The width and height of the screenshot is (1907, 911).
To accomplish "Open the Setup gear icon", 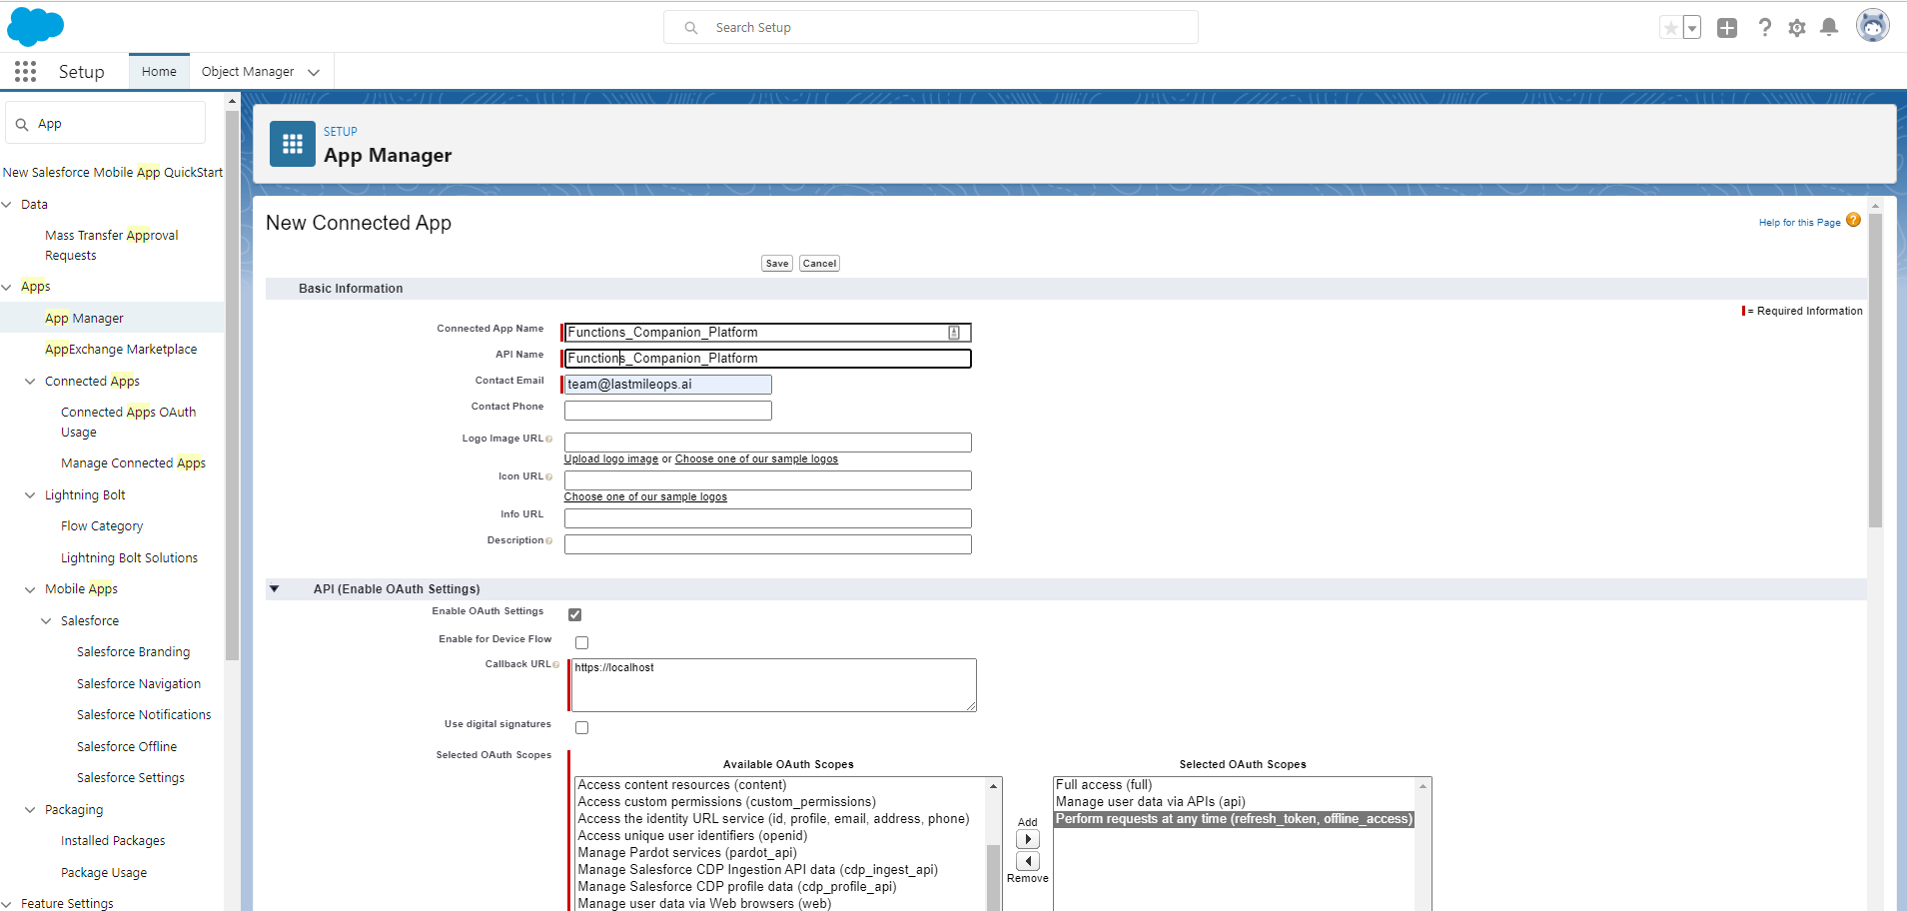I will (x=1797, y=28).
